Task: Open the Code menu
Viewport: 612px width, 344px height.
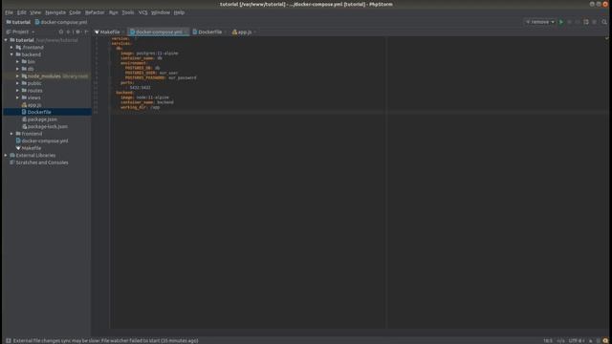Action: click(x=75, y=12)
